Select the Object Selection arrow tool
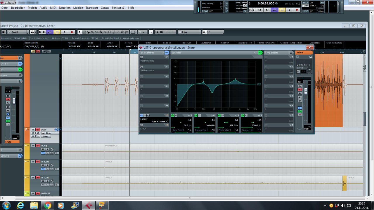This screenshot has height=210, width=374. pyautogui.click(x=79, y=32)
